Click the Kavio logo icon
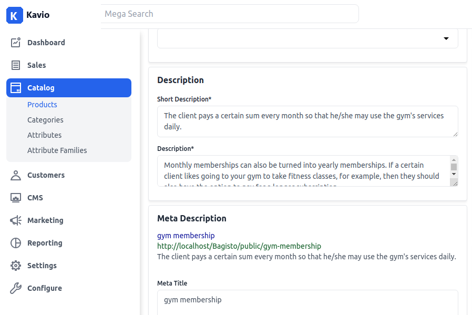 (x=14, y=15)
